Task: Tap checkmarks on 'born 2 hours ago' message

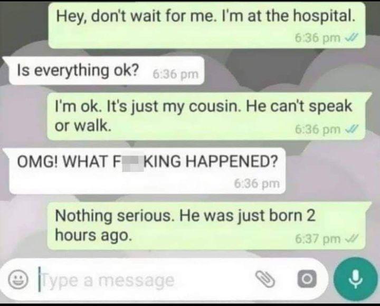Action: (351, 239)
